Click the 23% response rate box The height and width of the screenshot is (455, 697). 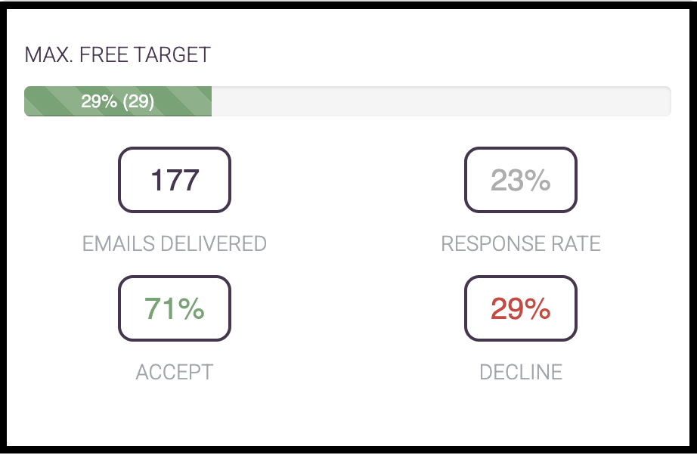point(521,180)
